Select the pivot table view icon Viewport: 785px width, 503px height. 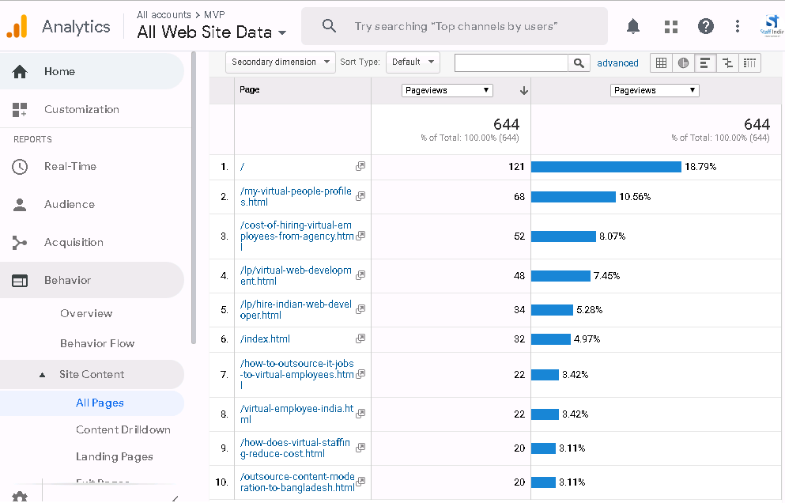(x=749, y=63)
